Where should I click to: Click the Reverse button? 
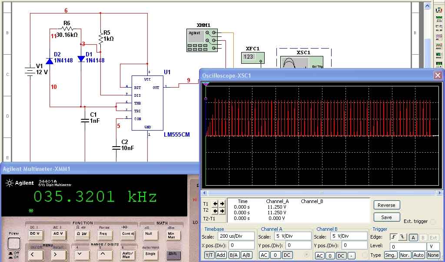coord(386,205)
